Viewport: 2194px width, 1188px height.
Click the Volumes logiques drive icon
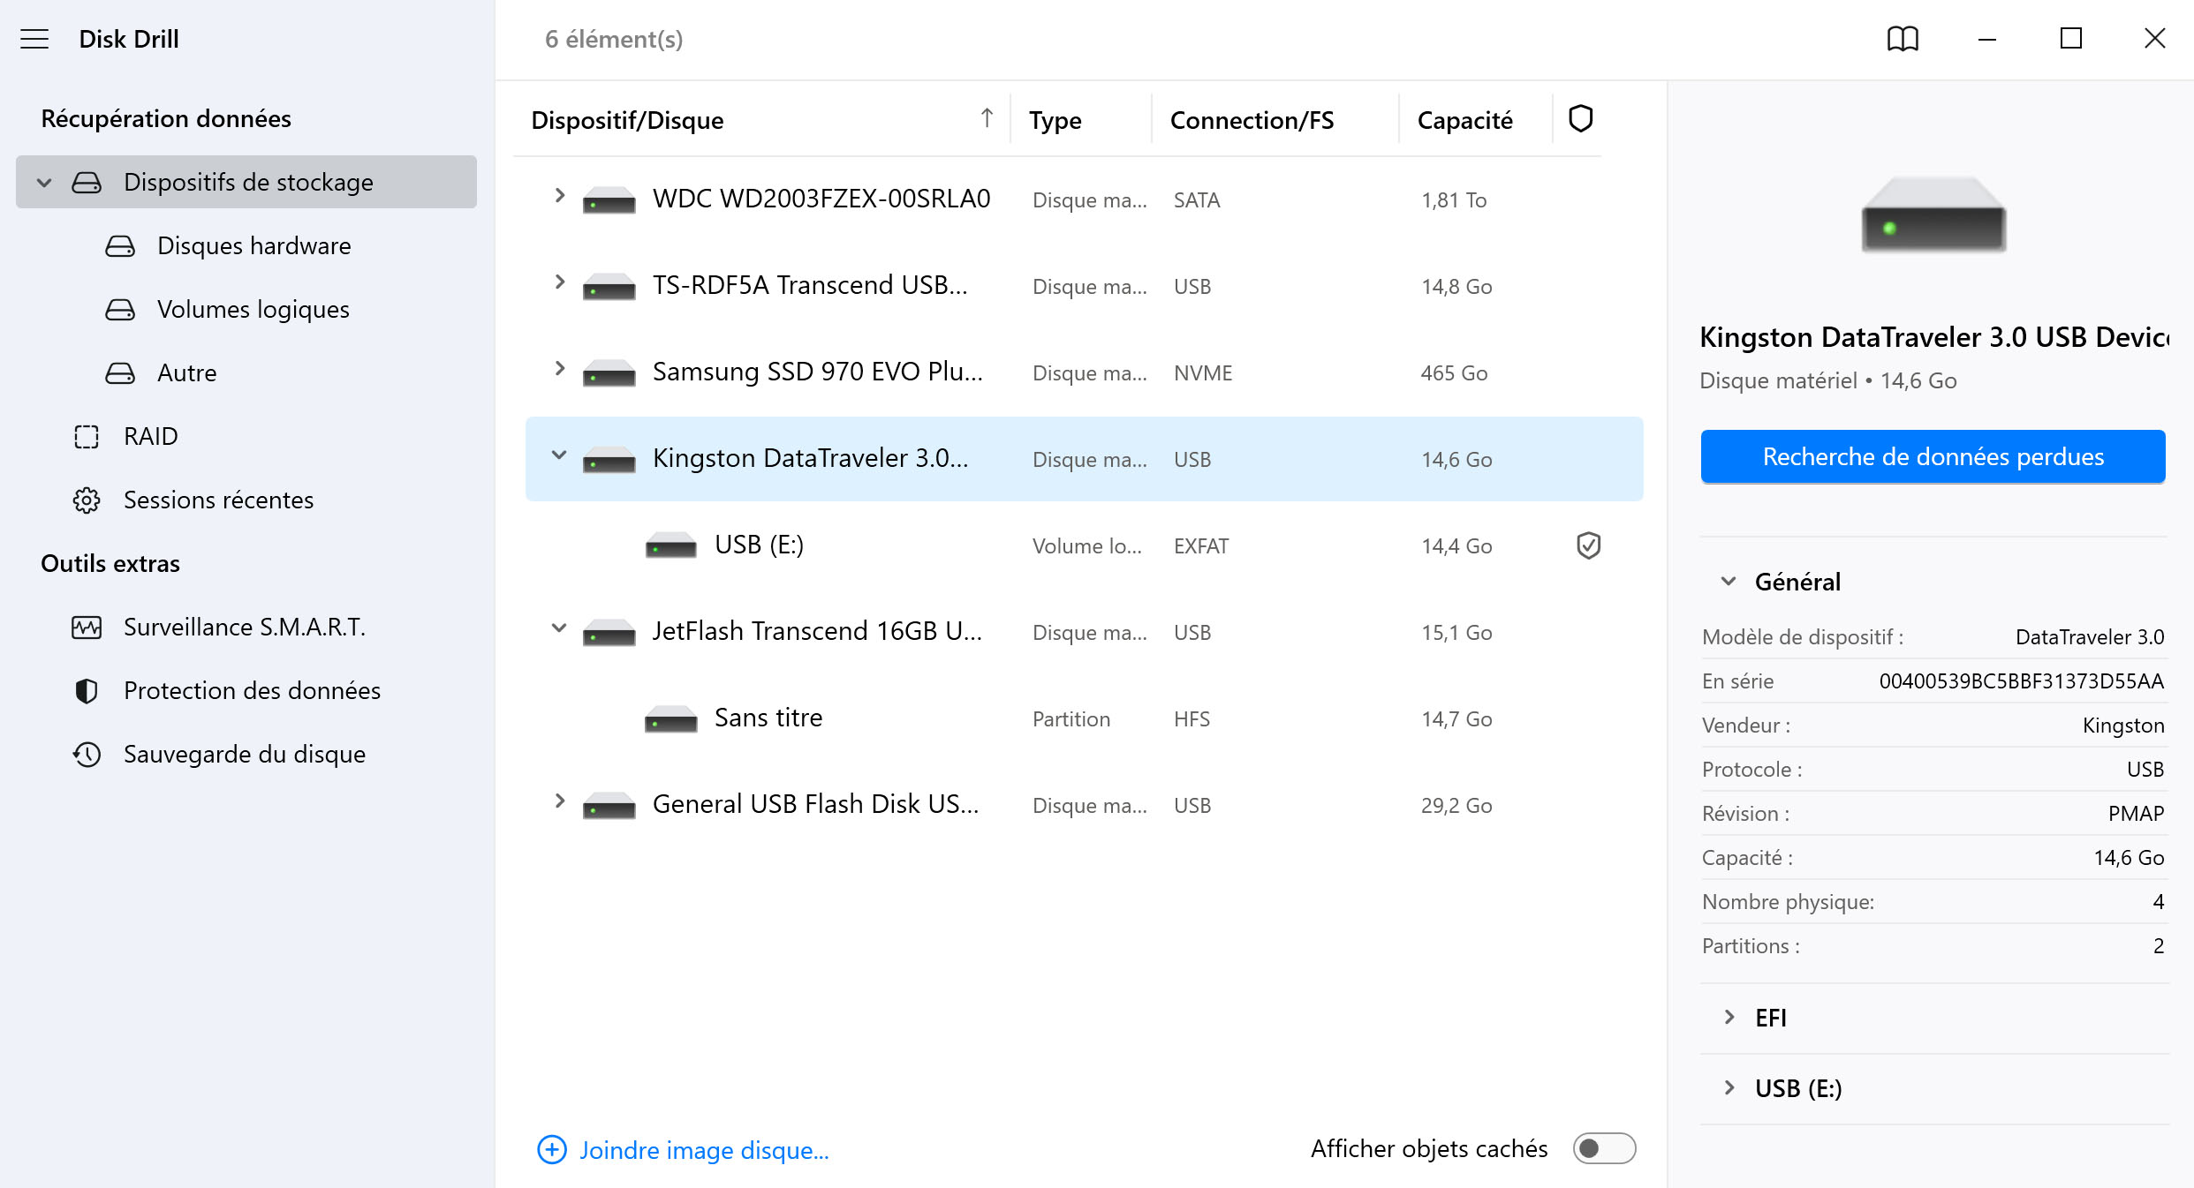pos(120,309)
